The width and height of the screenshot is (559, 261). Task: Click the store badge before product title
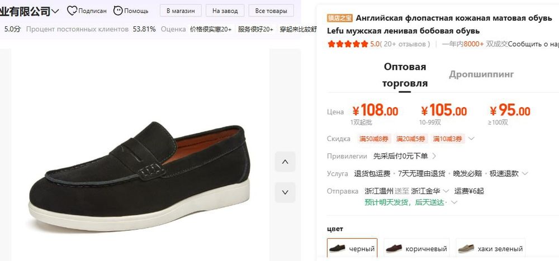(x=340, y=18)
